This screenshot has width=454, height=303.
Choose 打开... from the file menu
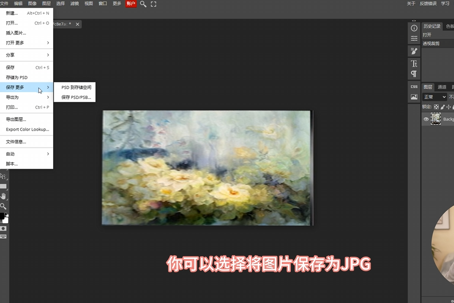[x=27, y=23]
